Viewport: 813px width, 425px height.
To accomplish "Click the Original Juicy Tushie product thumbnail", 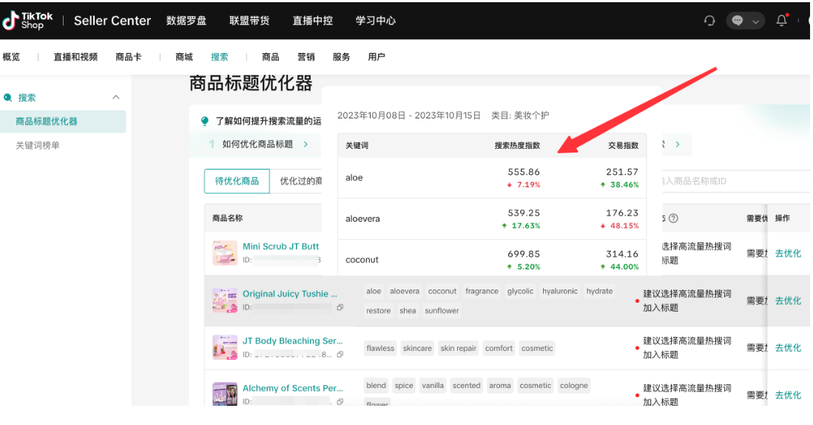I will pyautogui.click(x=225, y=300).
